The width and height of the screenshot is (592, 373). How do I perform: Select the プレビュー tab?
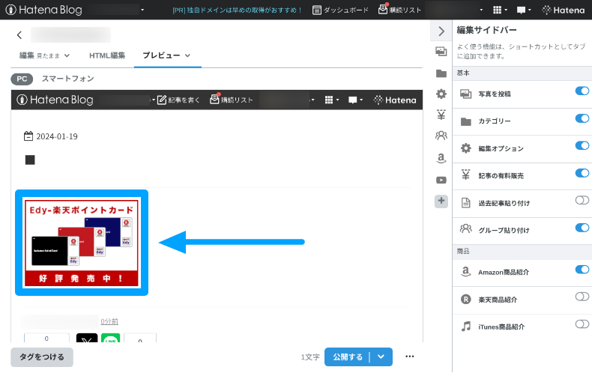point(161,55)
